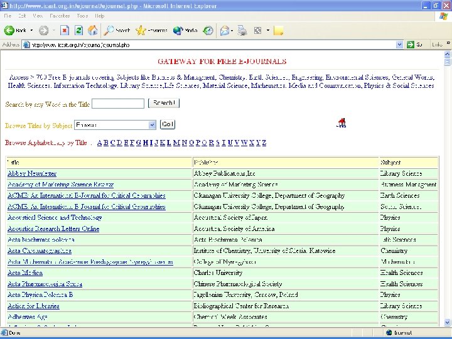
Task: Open Acoustics Research Letters Online link
Action: 53,229
